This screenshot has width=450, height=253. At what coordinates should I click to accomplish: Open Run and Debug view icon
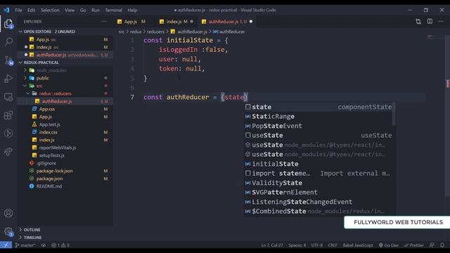click(x=8, y=79)
